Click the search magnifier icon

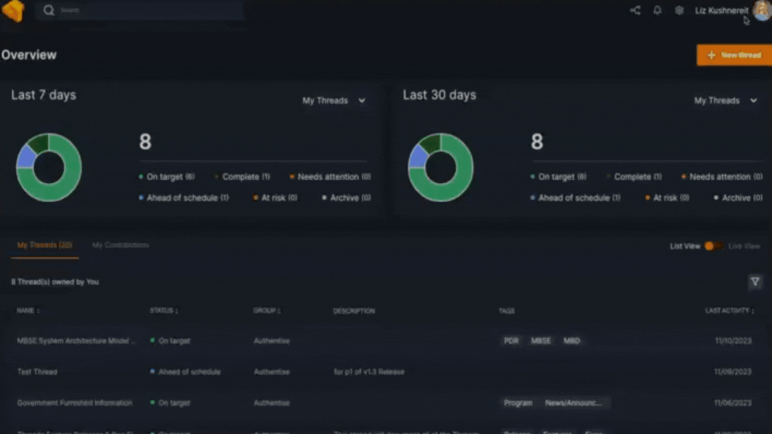click(x=48, y=10)
